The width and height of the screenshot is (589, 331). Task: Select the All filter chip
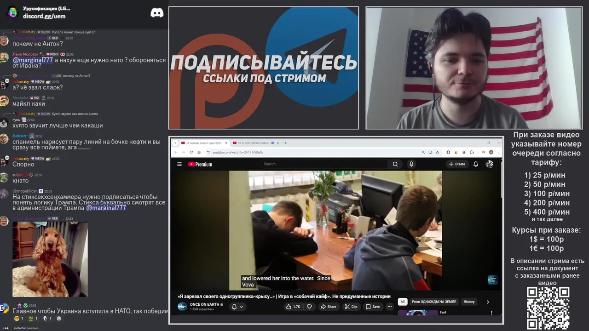403,302
